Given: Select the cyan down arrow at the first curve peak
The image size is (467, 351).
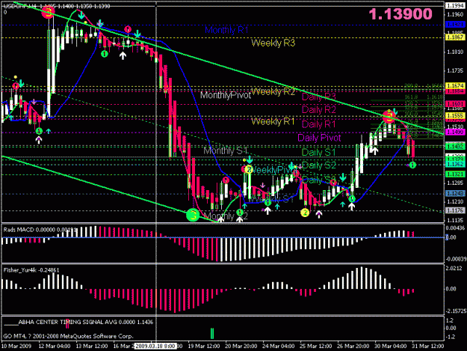Looking at the screenshot, I should [81, 15].
